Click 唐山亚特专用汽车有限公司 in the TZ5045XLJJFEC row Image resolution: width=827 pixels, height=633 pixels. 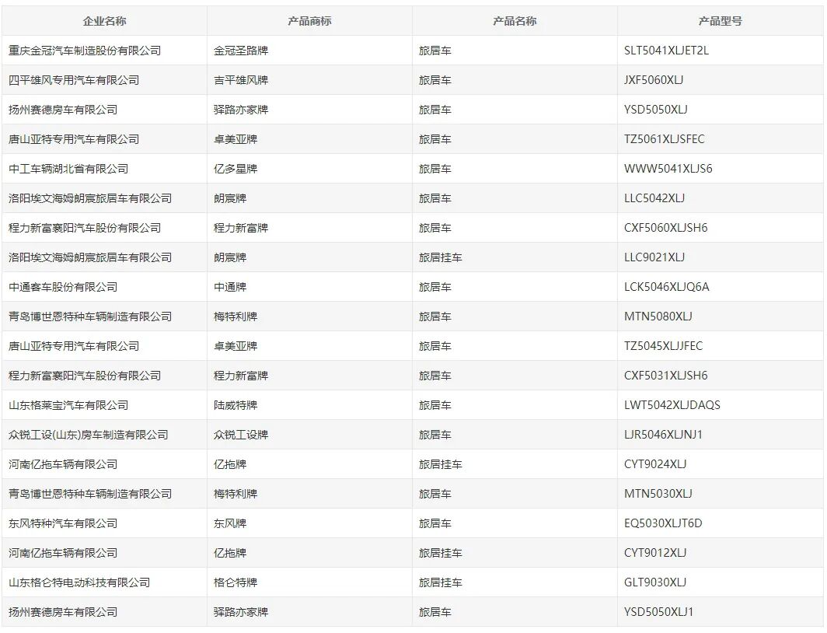[x=74, y=346]
